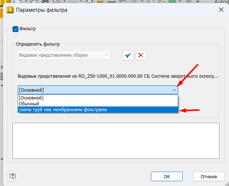229x186 pixels.
Task: Open the help icon button
Action: point(13,176)
